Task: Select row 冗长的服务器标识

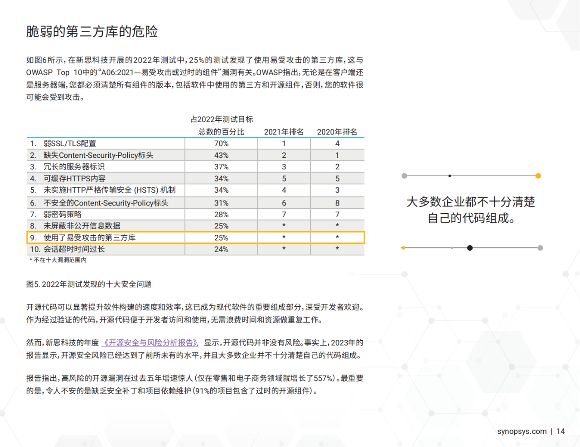Action: [x=196, y=166]
